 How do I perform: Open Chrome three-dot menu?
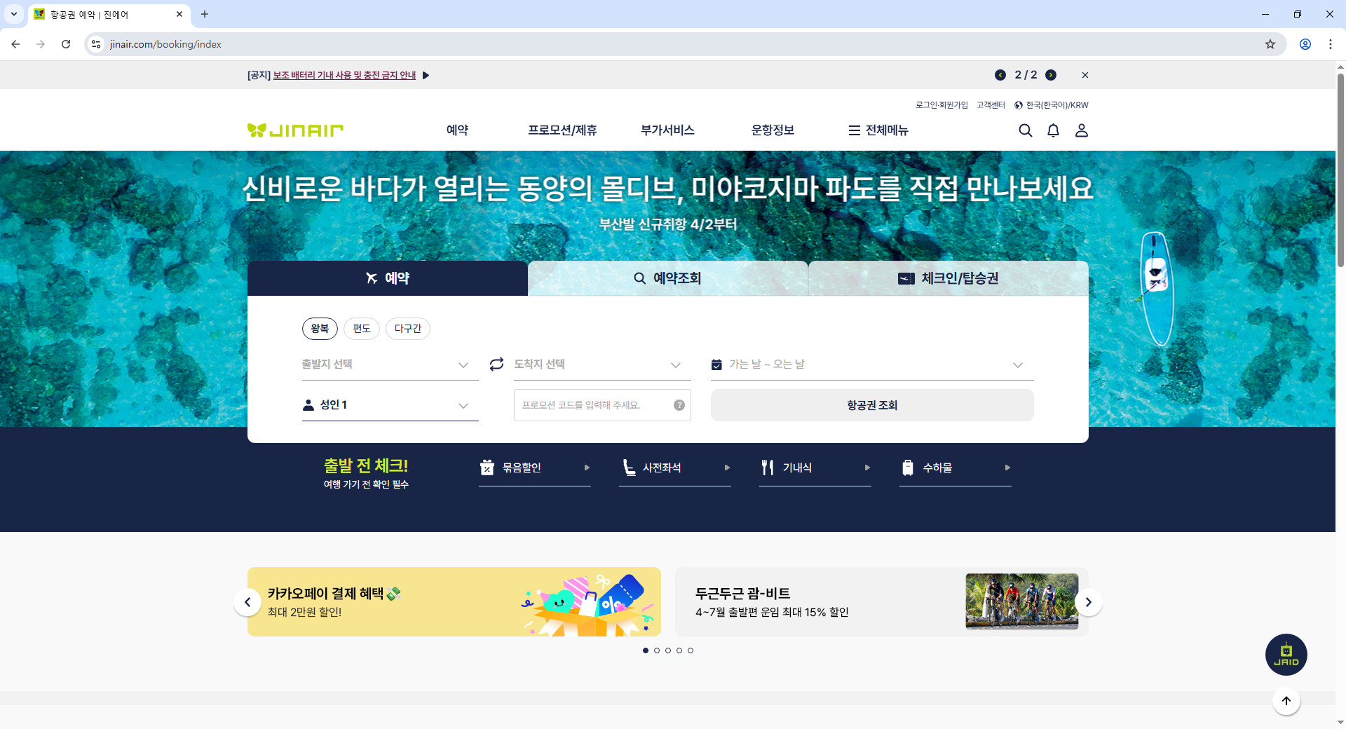click(x=1331, y=44)
